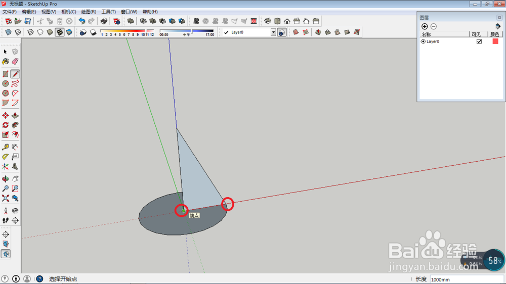Select the Scale tool
The image size is (506, 284).
[x=5, y=134]
